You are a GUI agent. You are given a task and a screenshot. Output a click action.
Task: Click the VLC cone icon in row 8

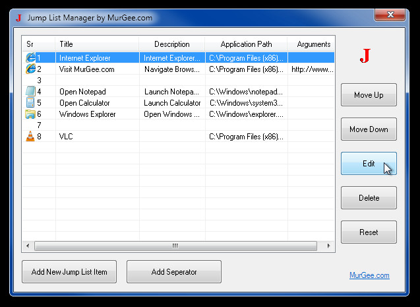pyautogui.click(x=30, y=136)
